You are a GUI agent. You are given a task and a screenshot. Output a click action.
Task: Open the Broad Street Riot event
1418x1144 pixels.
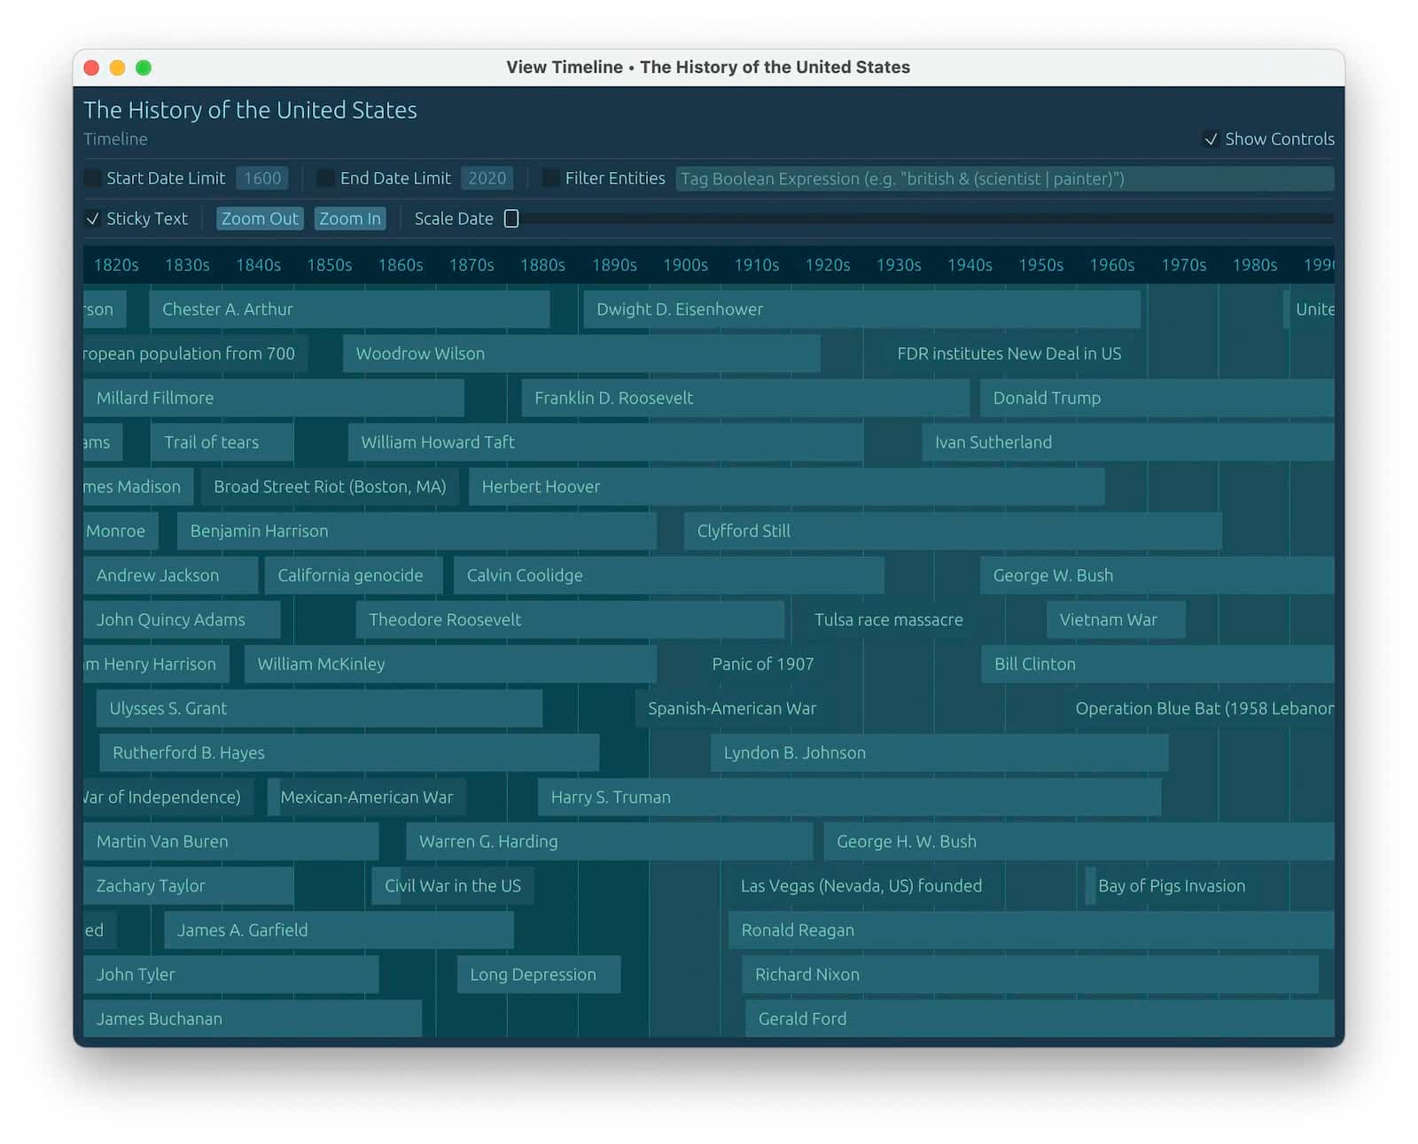click(330, 486)
